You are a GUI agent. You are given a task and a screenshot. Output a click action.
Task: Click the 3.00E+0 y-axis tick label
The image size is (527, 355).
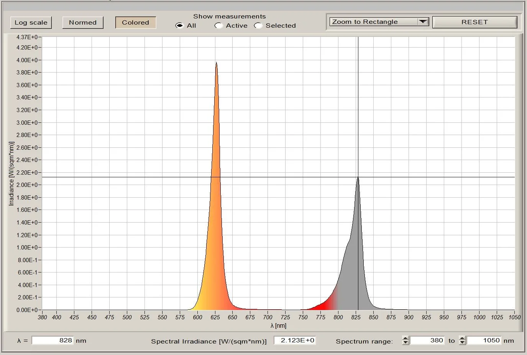27,122
